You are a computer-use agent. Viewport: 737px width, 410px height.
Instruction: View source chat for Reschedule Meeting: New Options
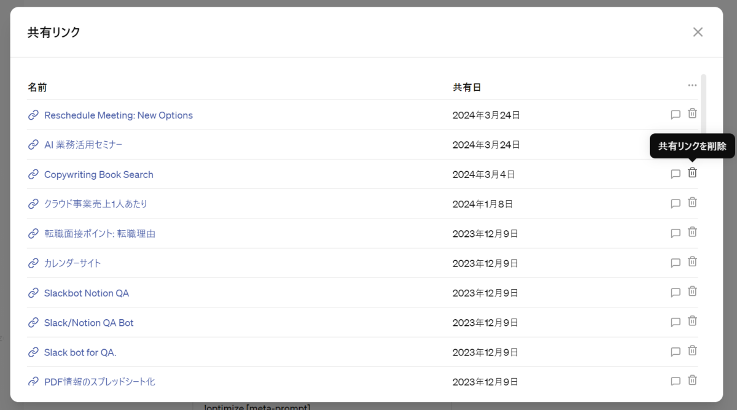676,114
